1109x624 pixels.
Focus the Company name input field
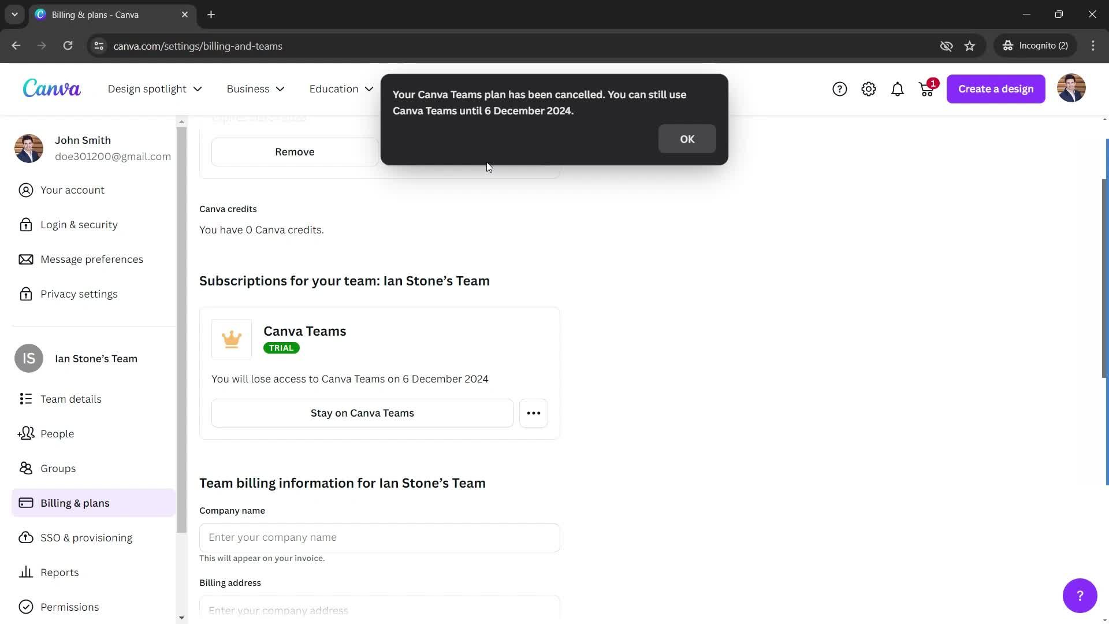(x=379, y=537)
